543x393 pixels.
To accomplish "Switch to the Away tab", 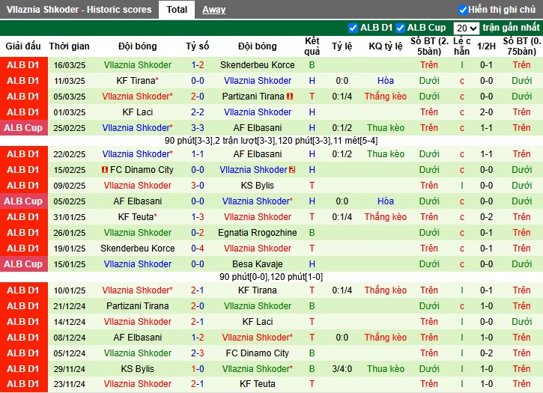I will click(x=213, y=10).
